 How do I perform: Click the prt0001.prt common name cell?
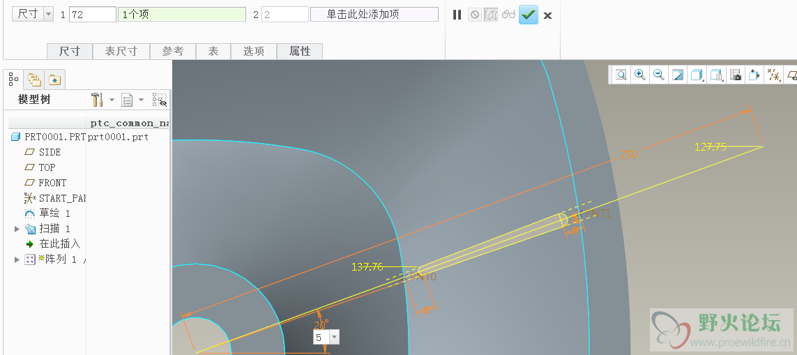(x=119, y=137)
